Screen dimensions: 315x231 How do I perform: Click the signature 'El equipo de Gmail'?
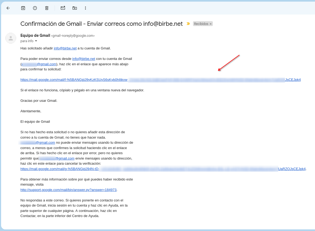tap(35, 122)
